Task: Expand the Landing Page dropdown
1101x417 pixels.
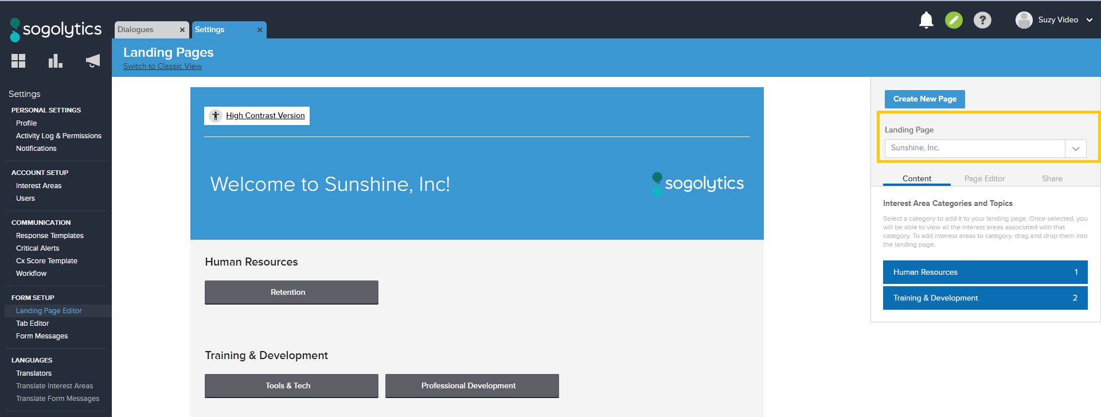Action: (1075, 149)
